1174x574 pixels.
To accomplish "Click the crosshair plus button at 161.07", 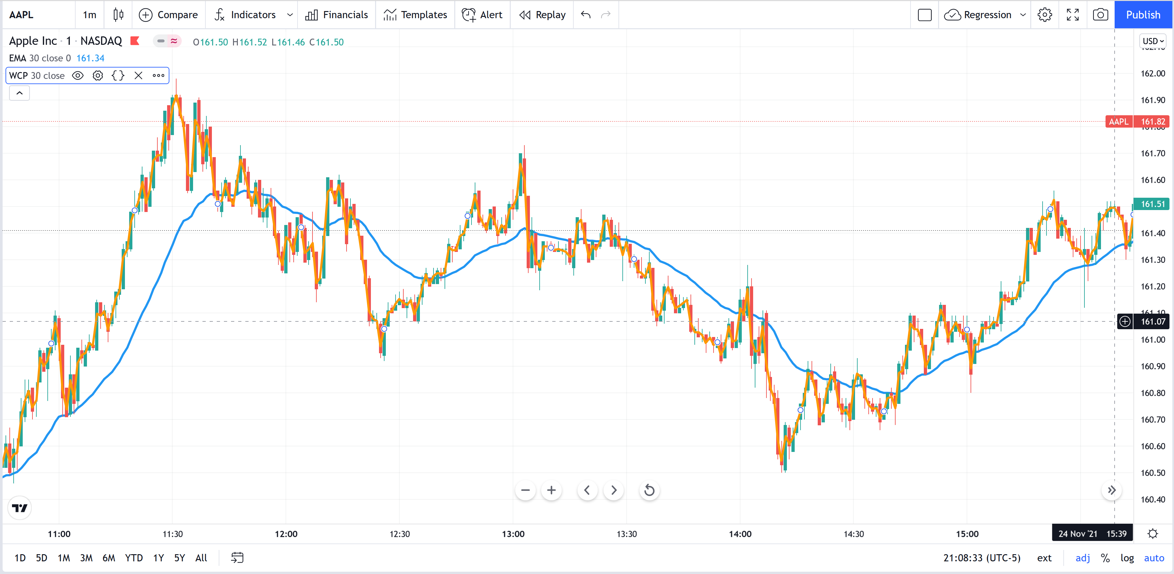I will 1125,321.
